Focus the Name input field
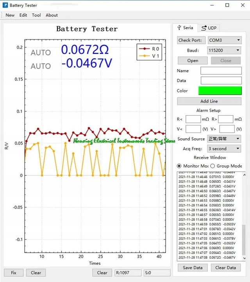The width and height of the screenshot is (250, 282). coord(221,70)
